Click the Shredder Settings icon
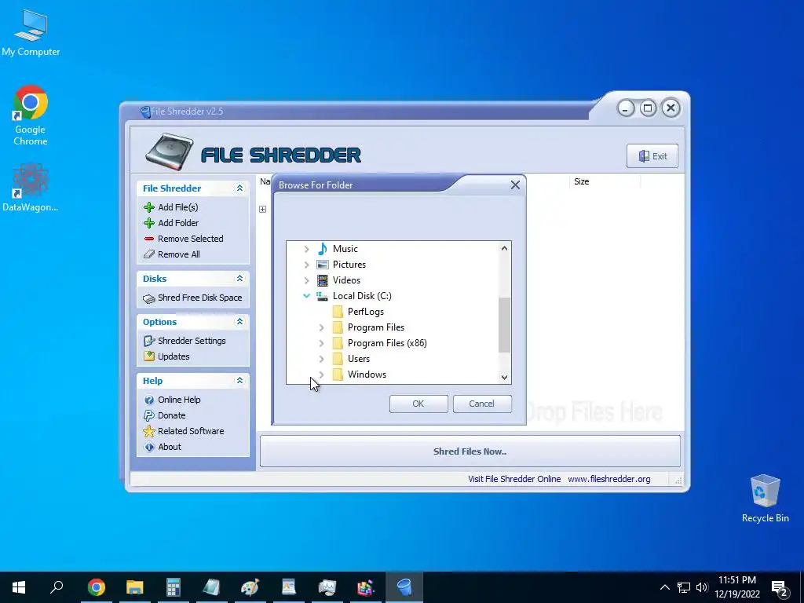Image resolution: width=804 pixels, height=603 pixels. 149,341
